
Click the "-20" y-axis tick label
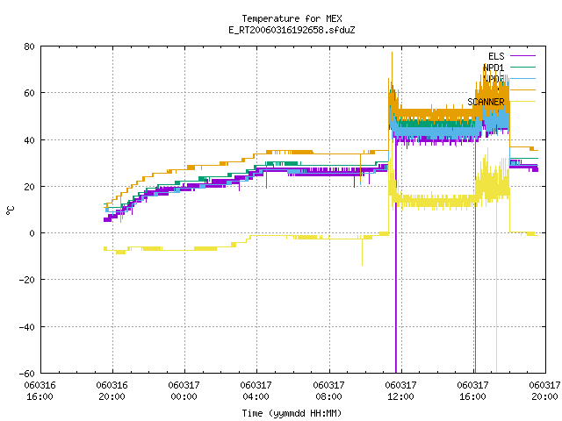pos(27,280)
